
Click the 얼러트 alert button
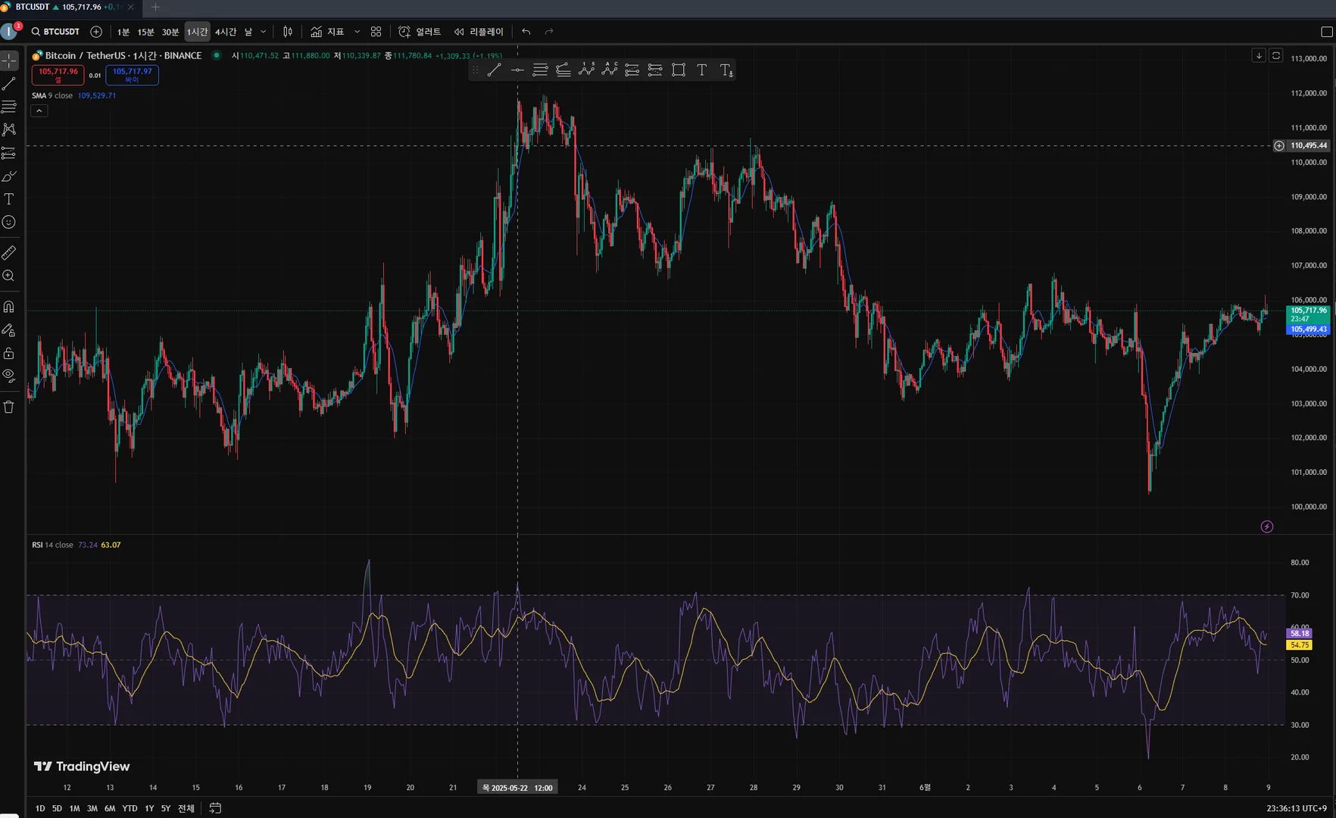[x=420, y=32]
